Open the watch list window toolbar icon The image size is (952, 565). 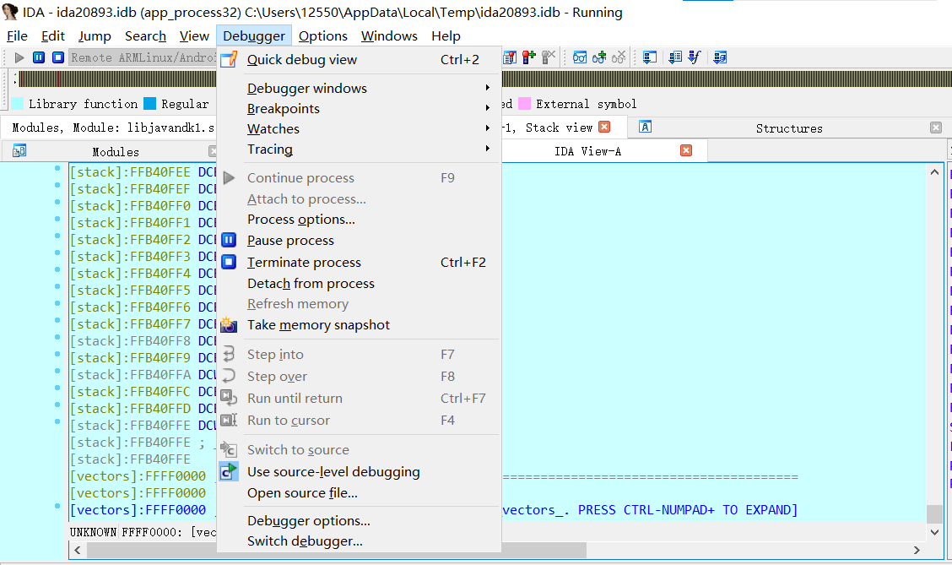coord(580,57)
